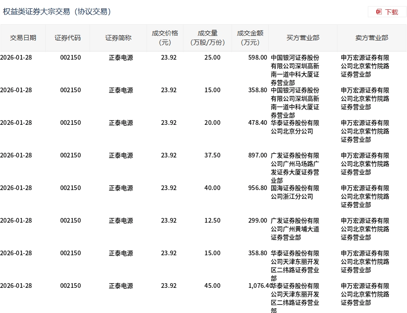Click the 卖方营业部 column header
Image resolution: width=407 pixels, height=313 pixels.
(372, 38)
